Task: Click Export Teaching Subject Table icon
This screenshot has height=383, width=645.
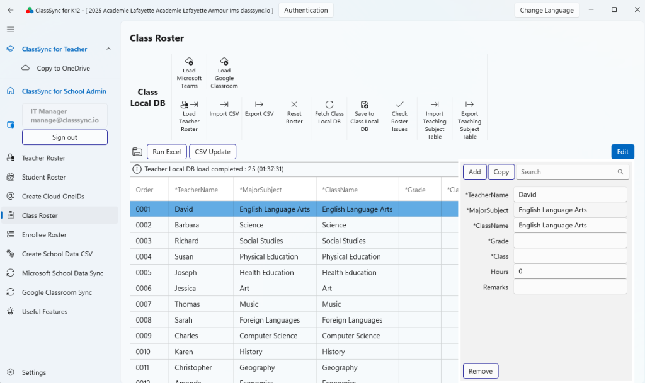Action: (469, 105)
